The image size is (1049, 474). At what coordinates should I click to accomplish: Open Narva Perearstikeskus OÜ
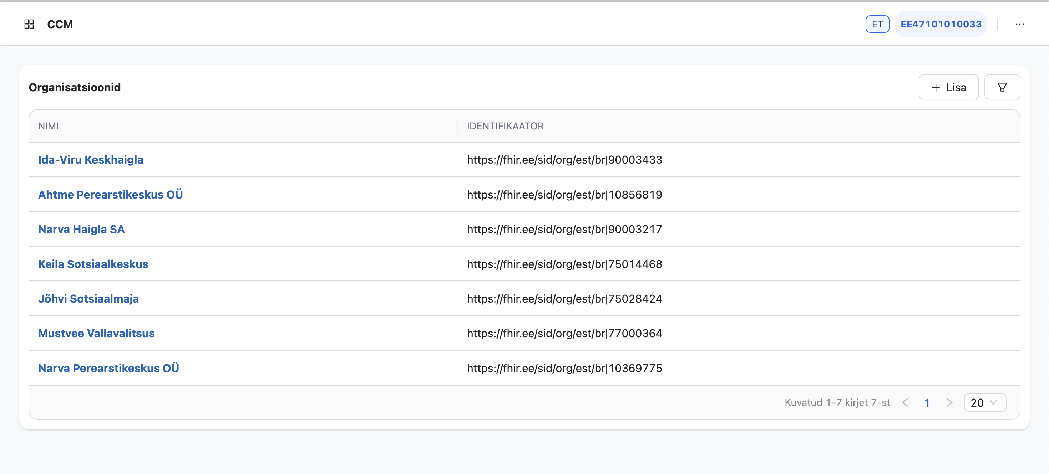pos(108,368)
